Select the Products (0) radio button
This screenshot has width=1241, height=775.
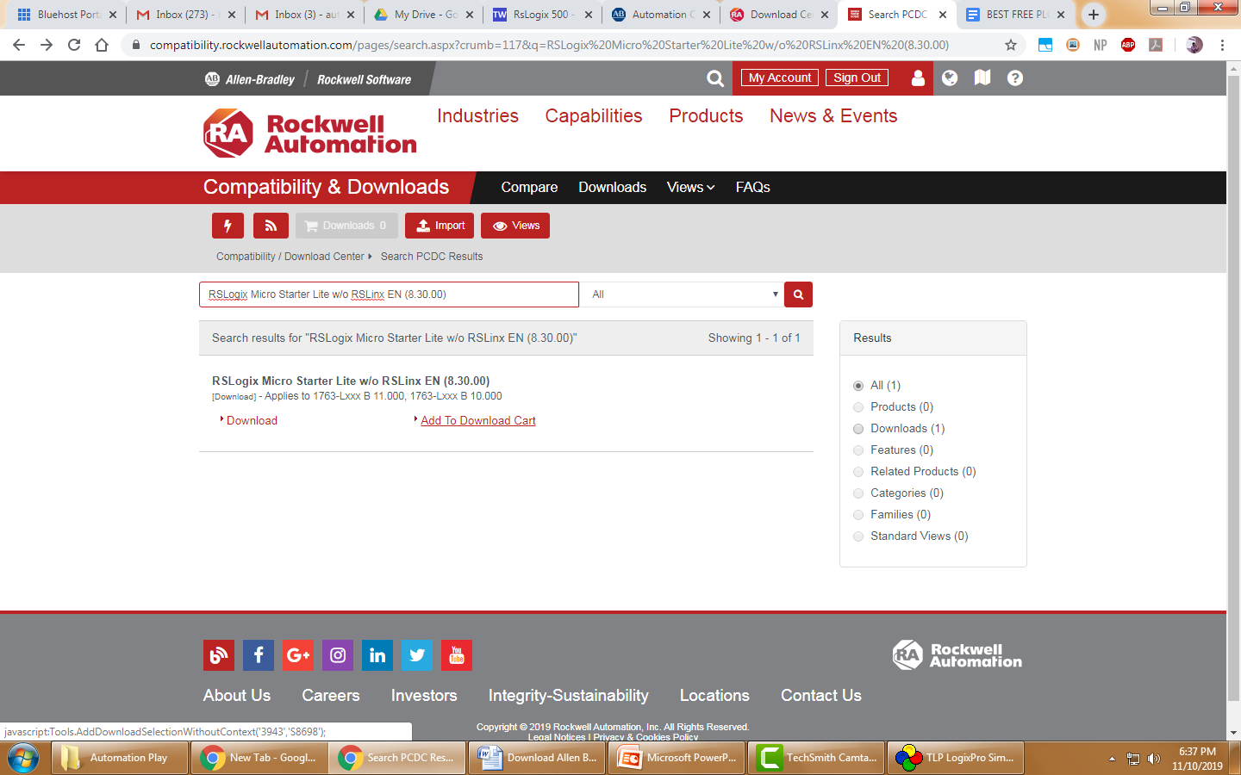pos(858,407)
